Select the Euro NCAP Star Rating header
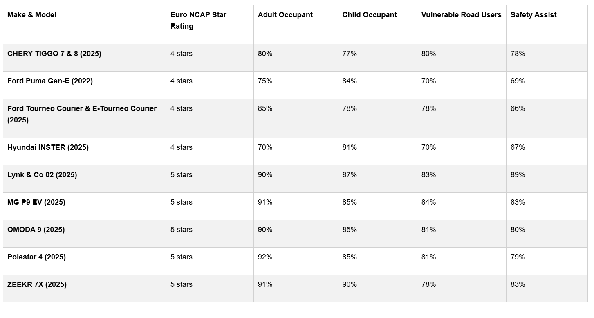This screenshot has height=318, width=594. 198,20
